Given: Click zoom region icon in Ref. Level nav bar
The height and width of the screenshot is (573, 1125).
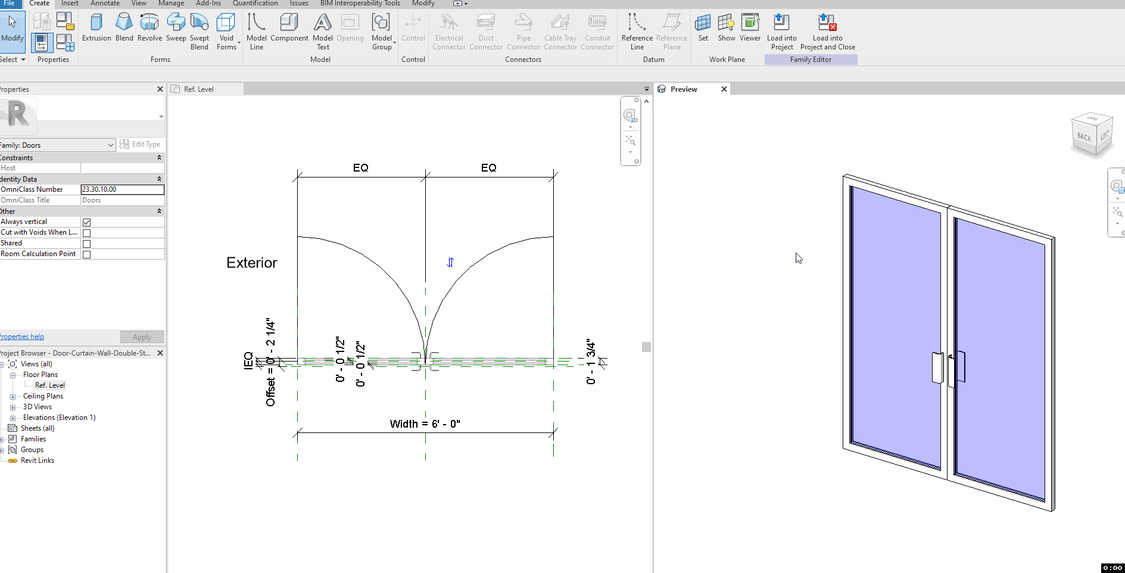Looking at the screenshot, I should tap(630, 141).
